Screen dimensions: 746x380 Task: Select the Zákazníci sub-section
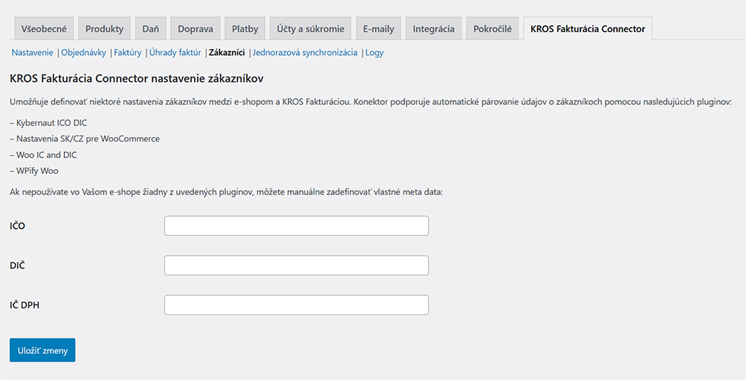(227, 53)
